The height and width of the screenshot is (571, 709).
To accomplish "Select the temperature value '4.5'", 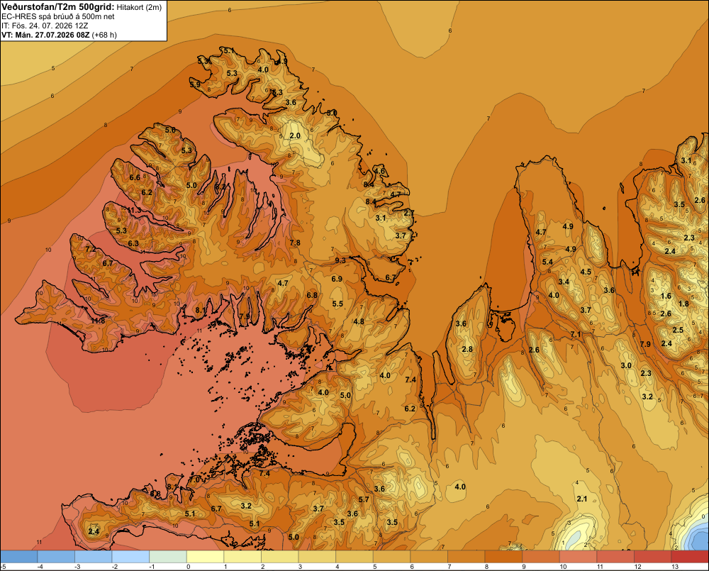I will [x=586, y=272].
